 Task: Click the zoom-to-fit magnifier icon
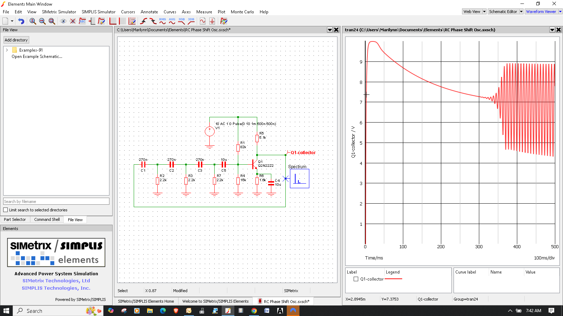(52, 21)
